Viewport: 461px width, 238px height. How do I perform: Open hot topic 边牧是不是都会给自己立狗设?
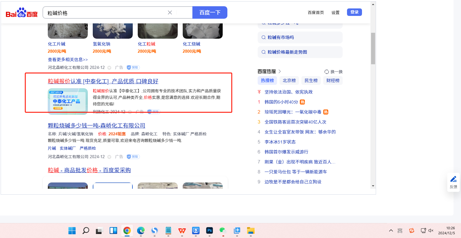[293, 182]
